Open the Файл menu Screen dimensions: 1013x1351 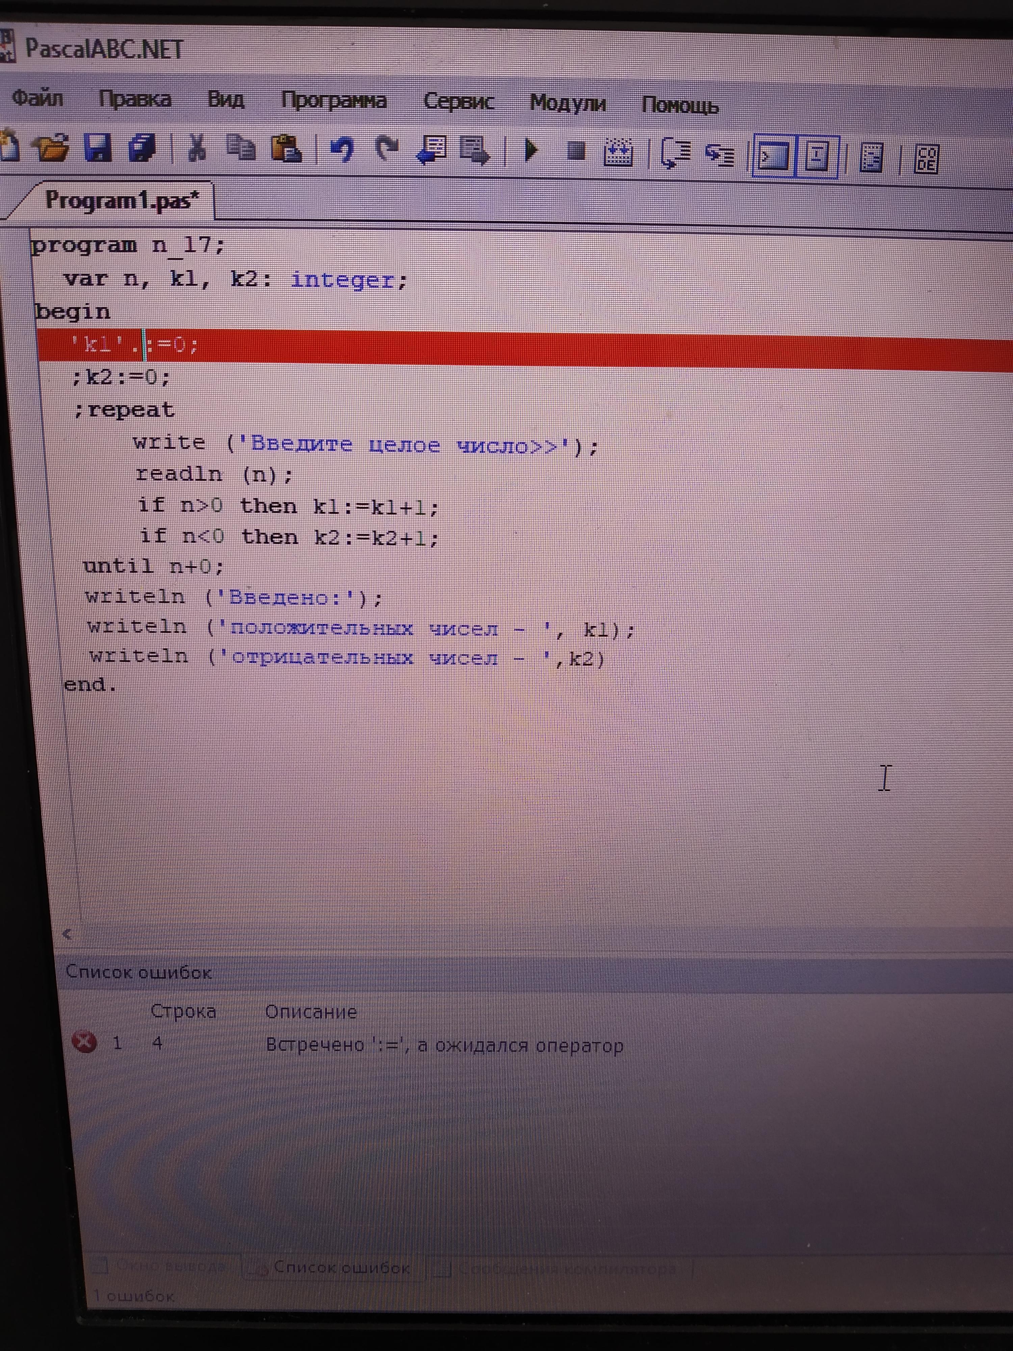pyautogui.click(x=38, y=98)
